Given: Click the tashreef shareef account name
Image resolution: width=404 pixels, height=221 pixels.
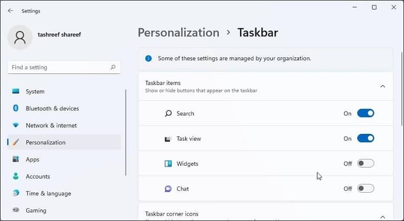Looking at the screenshot, I should click(59, 35).
